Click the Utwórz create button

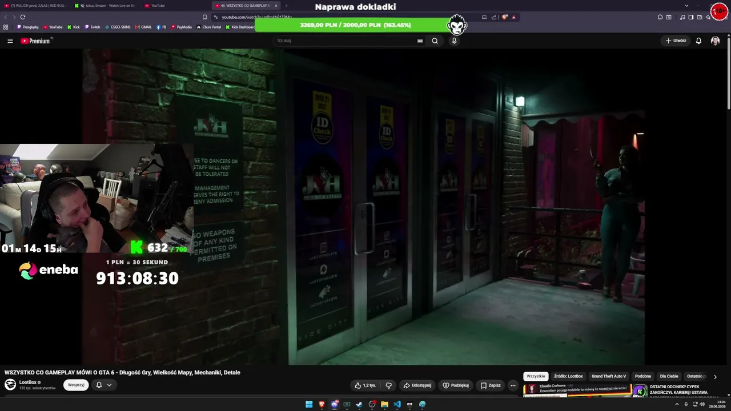(x=676, y=41)
